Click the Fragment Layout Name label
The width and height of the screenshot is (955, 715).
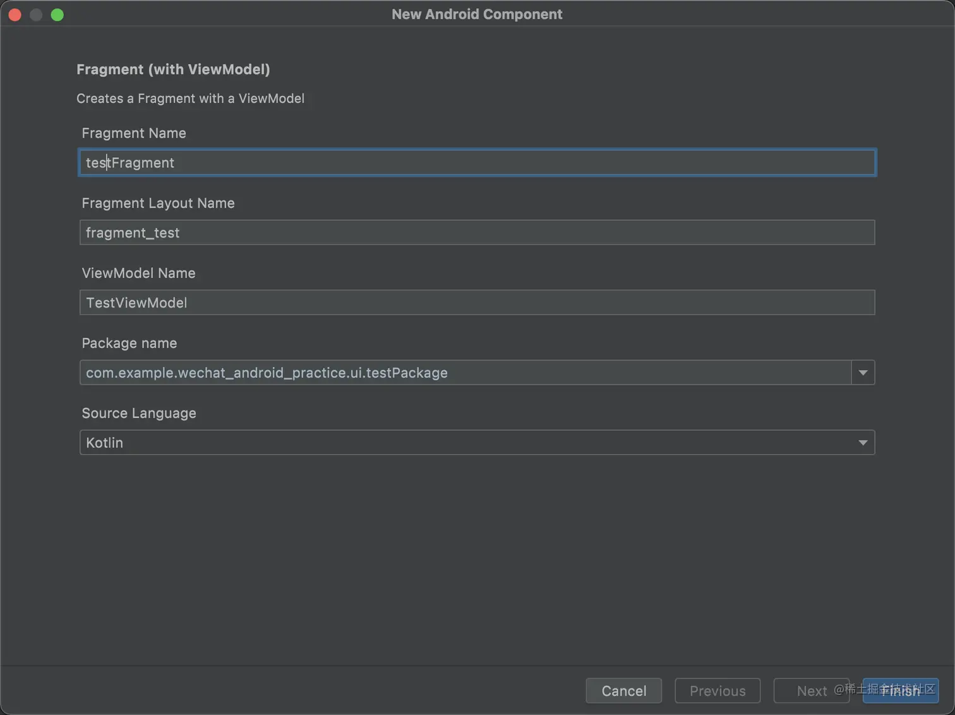coord(158,203)
